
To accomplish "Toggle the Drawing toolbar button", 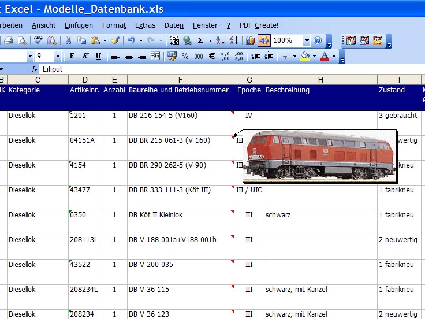I will 264,40.
